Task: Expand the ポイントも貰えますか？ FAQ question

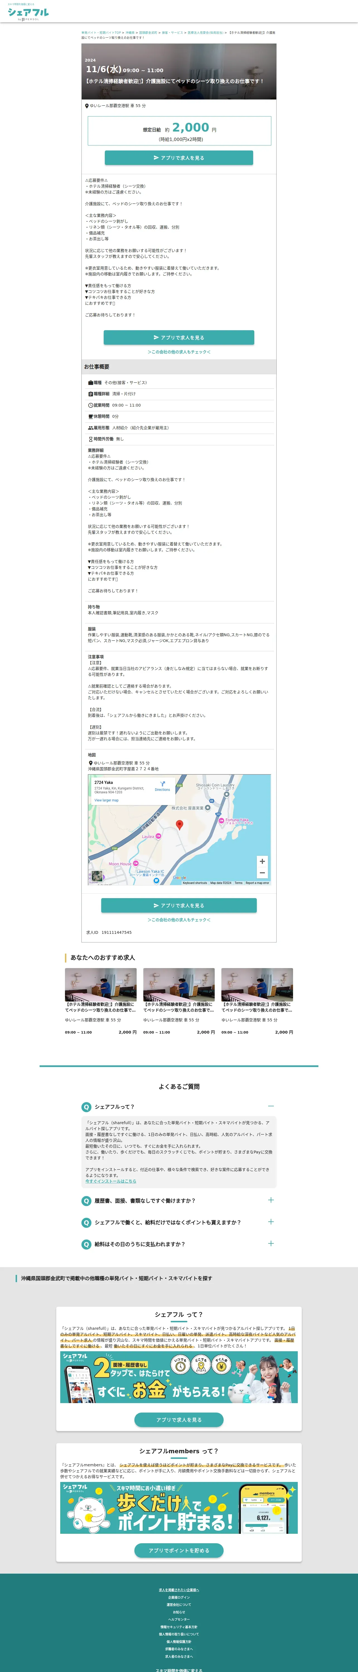Action: (x=271, y=1222)
